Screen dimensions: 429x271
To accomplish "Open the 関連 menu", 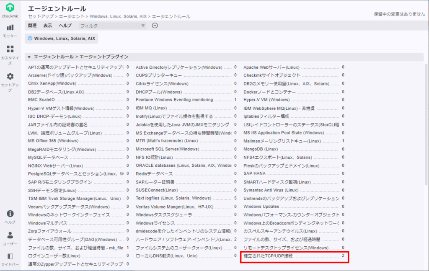I will tap(32, 26).
